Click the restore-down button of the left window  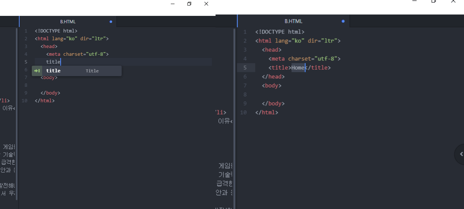pyautogui.click(x=189, y=4)
